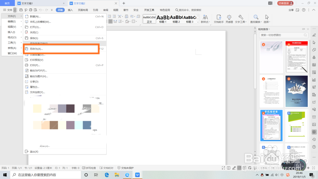Screen dimensions: 318x179
Task: Click the save icon in quick toolbar
Action: tap(21, 10)
